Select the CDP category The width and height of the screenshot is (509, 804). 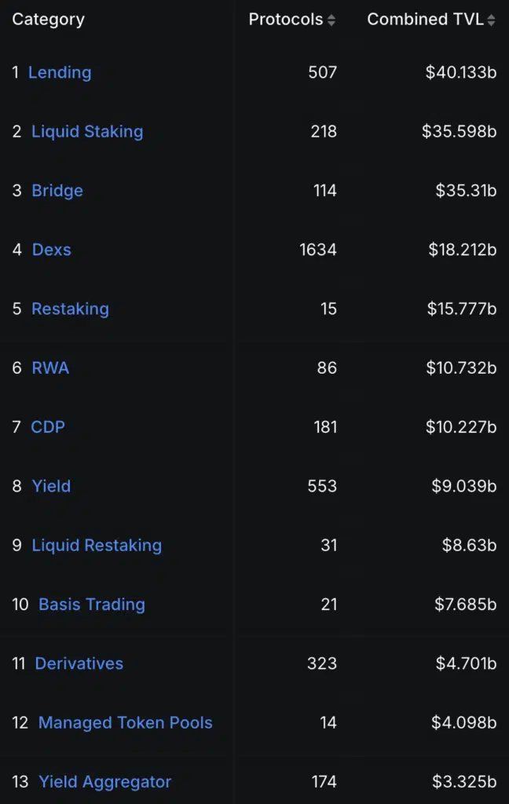click(48, 427)
